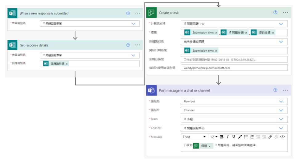Insert a numbered list in Message

pos(252,137)
